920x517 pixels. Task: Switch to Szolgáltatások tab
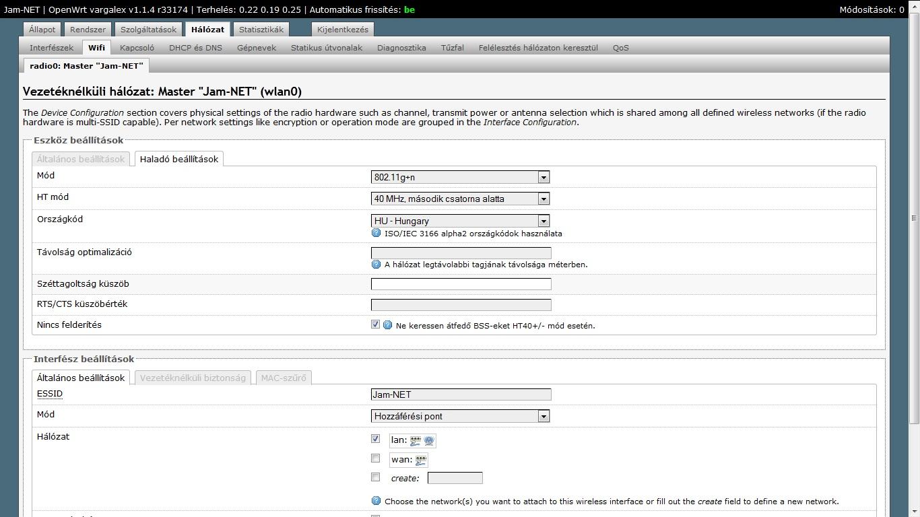pyautogui.click(x=148, y=30)
